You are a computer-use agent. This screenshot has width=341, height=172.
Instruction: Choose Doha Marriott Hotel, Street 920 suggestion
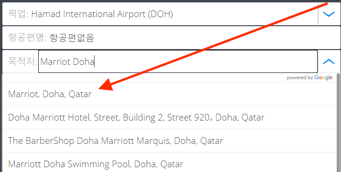[170, 117]
